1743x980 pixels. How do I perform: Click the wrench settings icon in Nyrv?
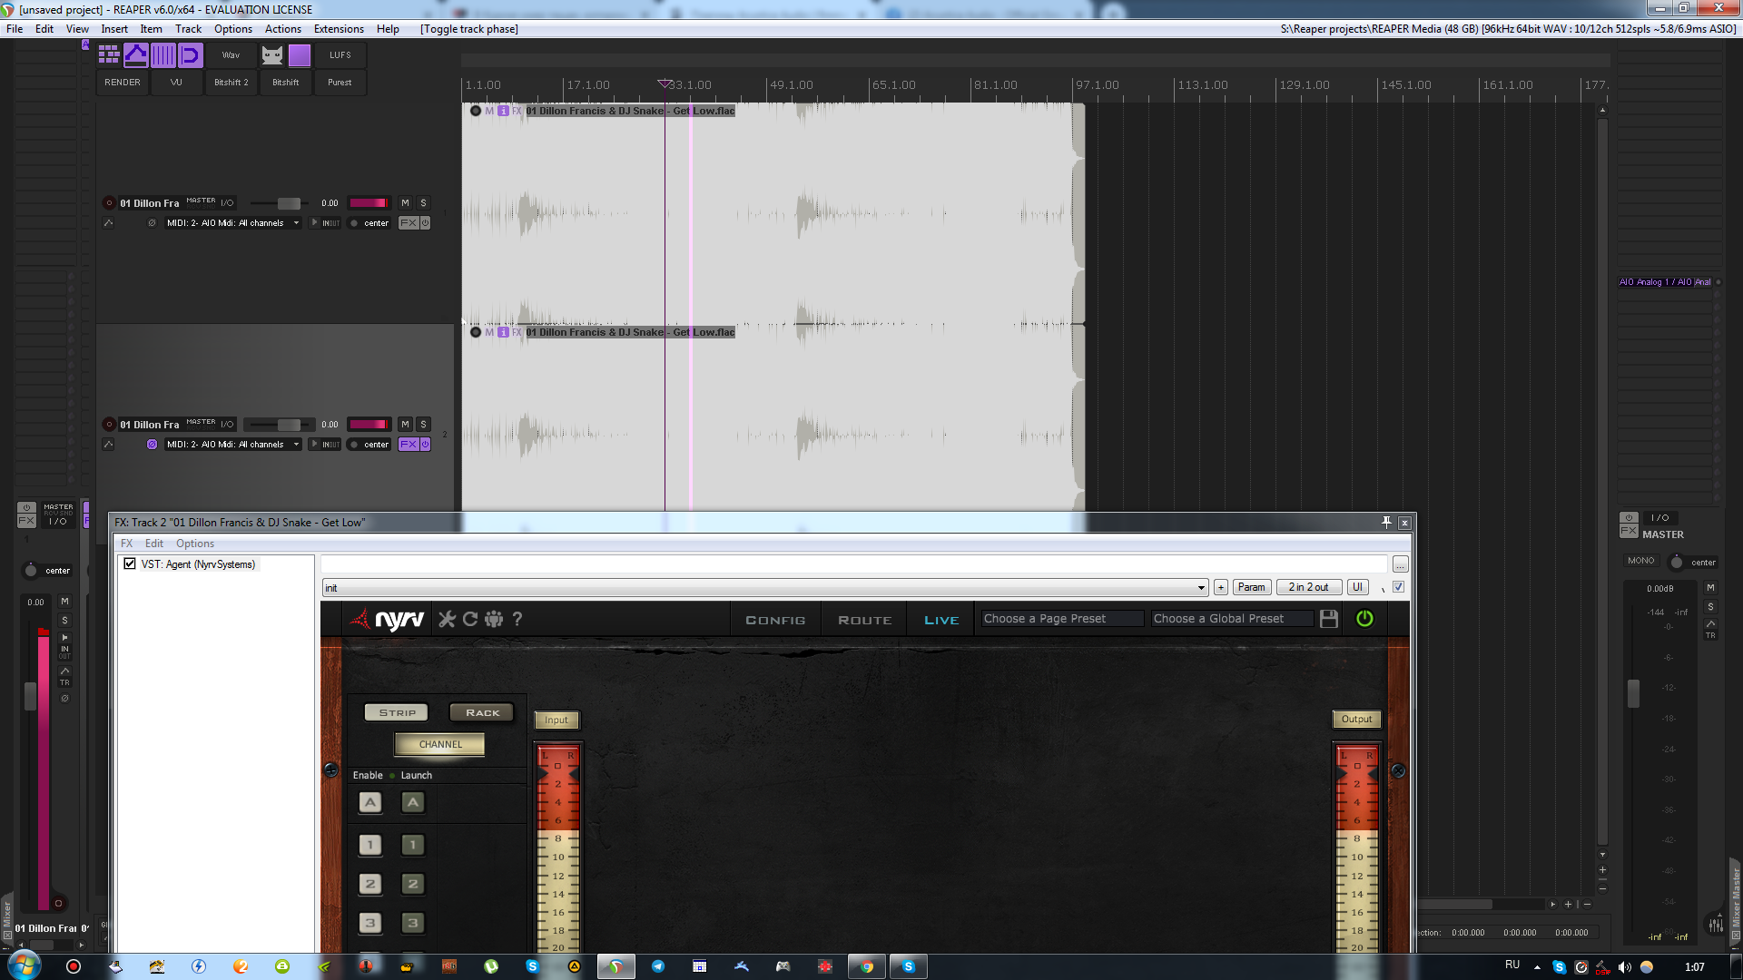coord(447,619)
